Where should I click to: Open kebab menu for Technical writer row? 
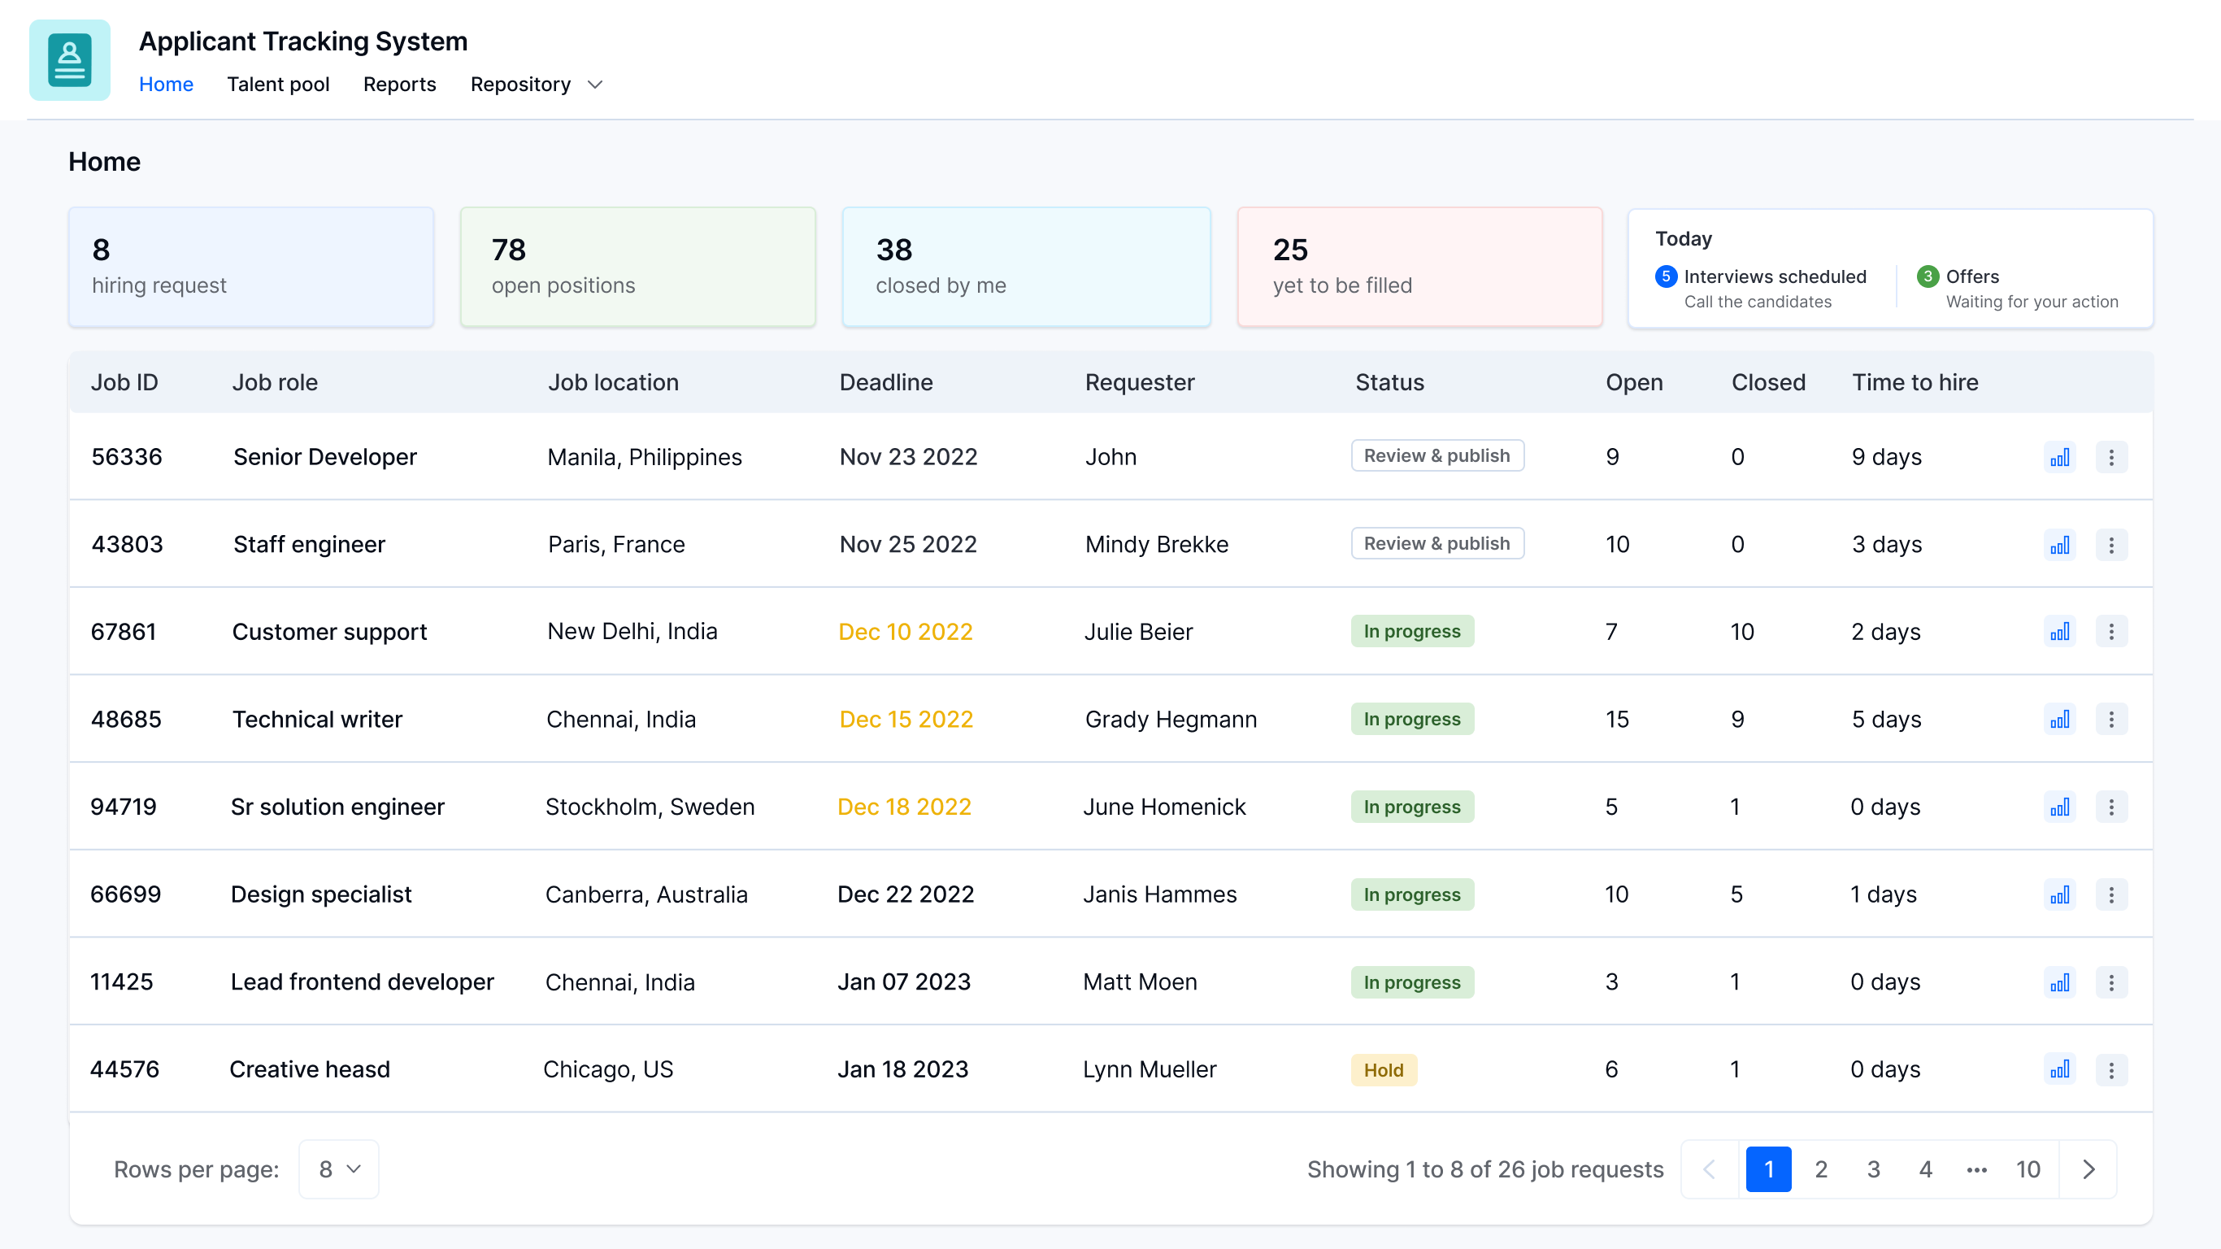2112,719
